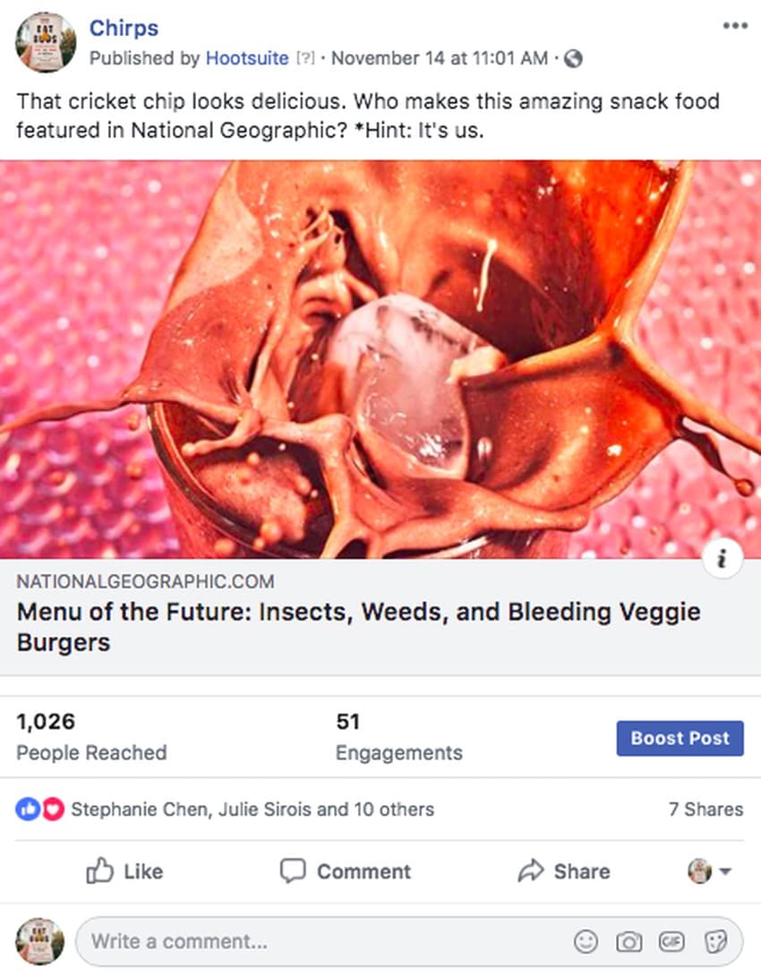
Task: Open the post options three-dot menu
Action: (734, 26)
